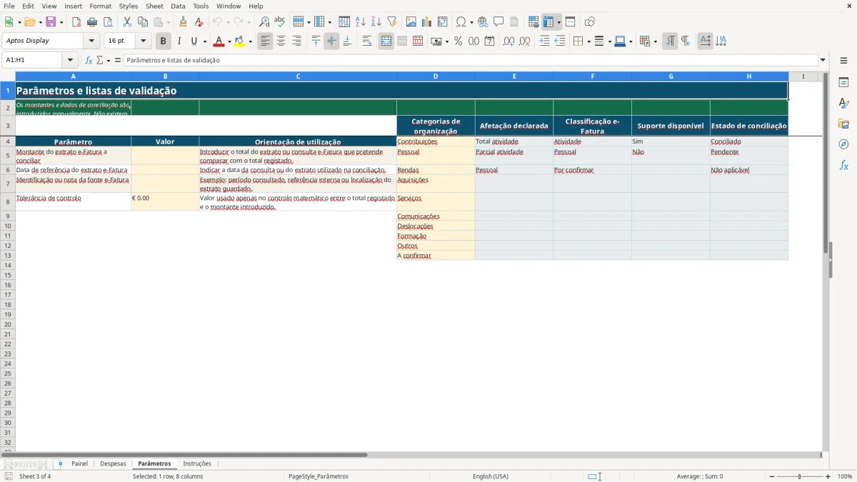Image resolution: width=857 pixels, height=482 pixels.
Task: Toggle Bold formatting
Action: (164, 41)
